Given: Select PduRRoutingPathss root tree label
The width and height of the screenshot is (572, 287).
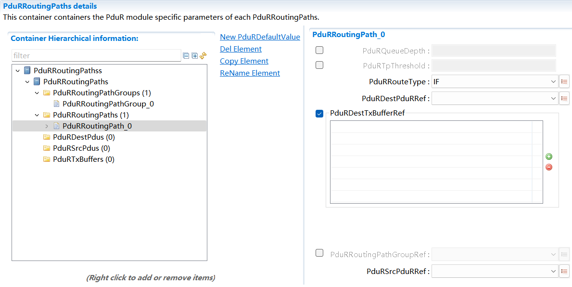Looking at the screenshot, I should 68,70.
